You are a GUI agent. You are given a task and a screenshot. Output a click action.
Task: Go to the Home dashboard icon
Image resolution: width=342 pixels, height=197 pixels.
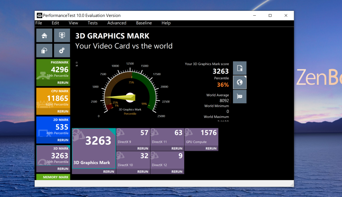point(44,35)
